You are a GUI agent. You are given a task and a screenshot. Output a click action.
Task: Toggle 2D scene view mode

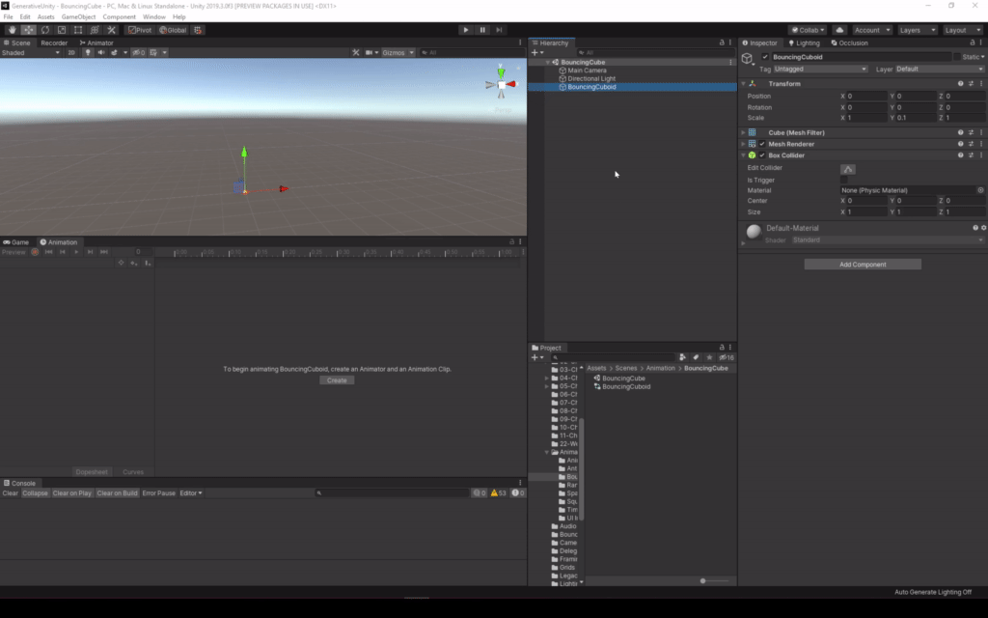tap(71, 52)
